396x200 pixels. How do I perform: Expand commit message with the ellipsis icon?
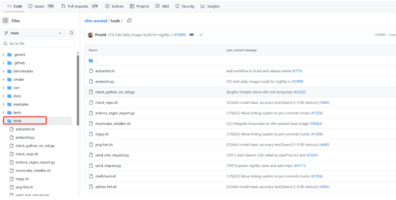pyautogui.click(x=191, y=35)
